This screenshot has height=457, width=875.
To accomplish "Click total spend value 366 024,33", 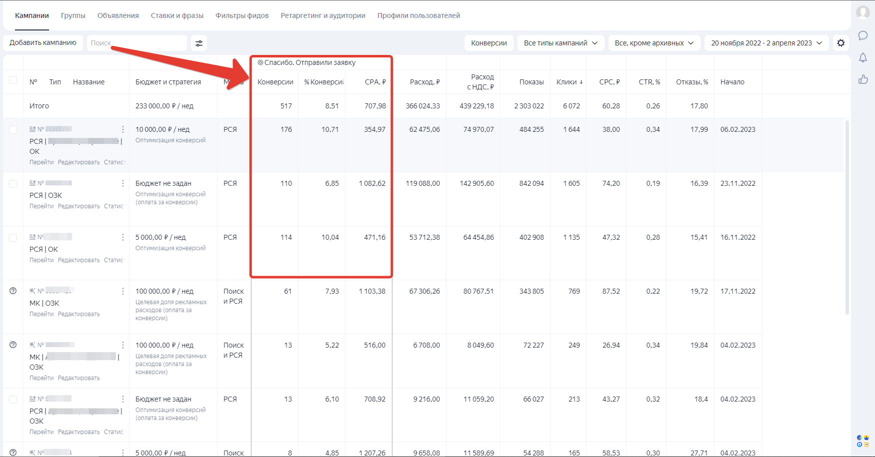I will [423, 106].
